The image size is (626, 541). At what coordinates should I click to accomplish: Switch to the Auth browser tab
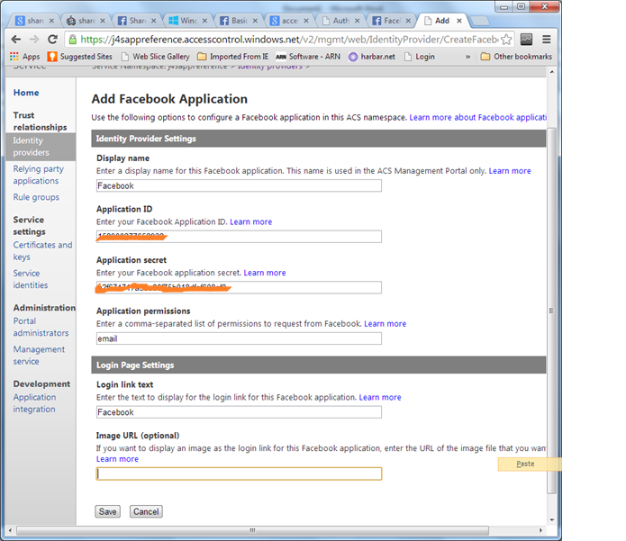point(340,21)
